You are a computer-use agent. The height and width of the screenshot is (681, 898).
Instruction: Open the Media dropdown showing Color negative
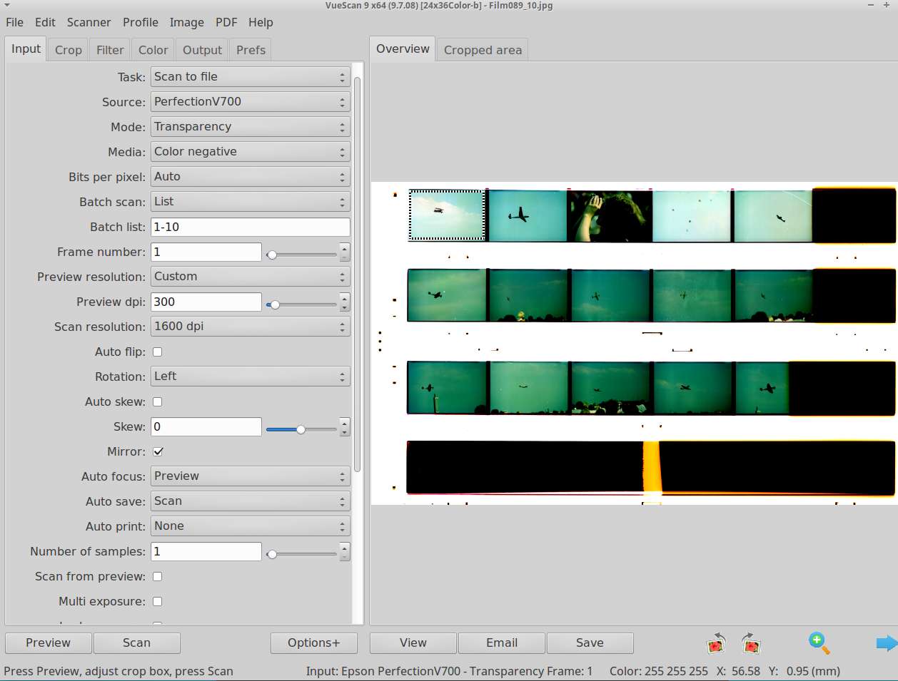pyautogui.click(x=250, y=152)
